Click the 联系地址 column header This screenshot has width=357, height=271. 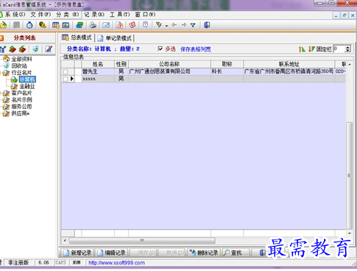click(289, 64)
